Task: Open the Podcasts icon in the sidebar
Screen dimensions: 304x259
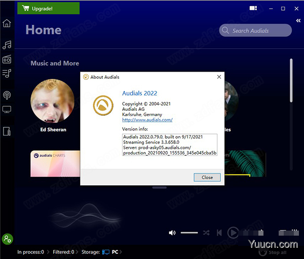Action: (7, 95)
